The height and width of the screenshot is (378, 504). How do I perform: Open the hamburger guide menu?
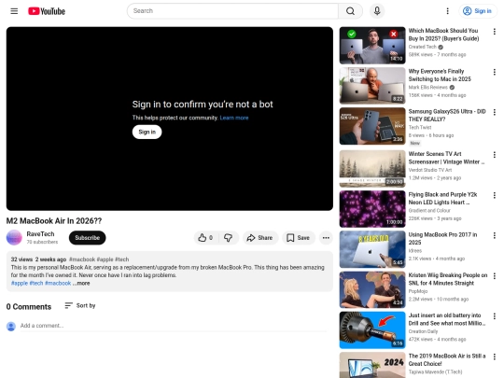coord(14,11)
